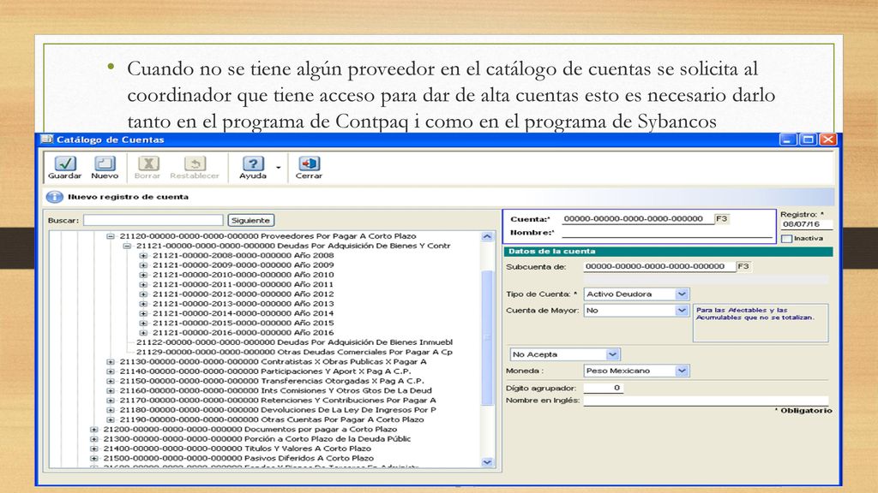
Task: Click the tree scrollbar up arrow
Action: click(x=487, y=236)
